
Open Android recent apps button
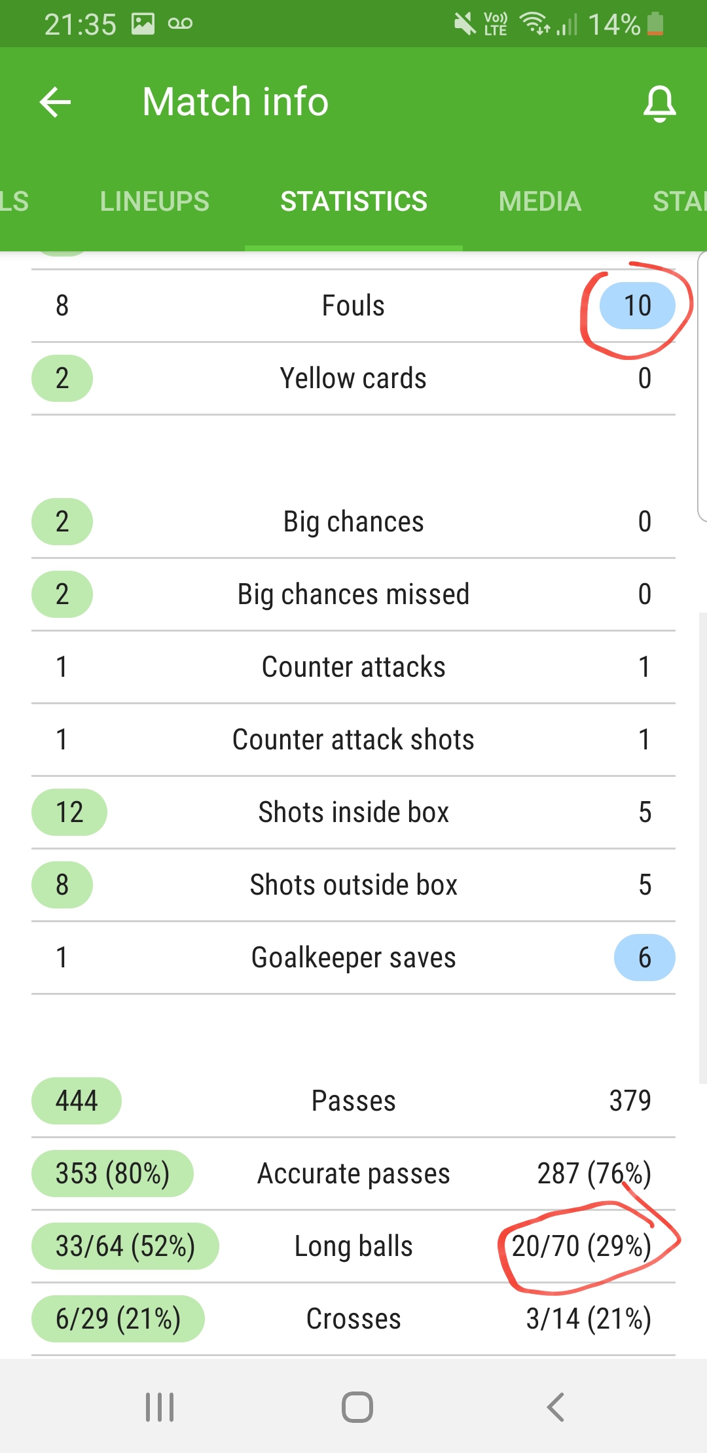click(160, 1407)
